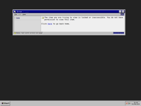Close the Error window
Screen dimensions: 141x106
click(x=123, y=12)
